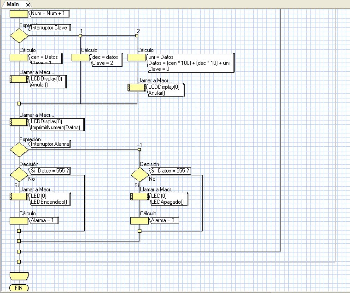Click the junction node below the Clave branches
This screenshot has height=293, width=350.
pyautogui.click(x=19, y=103)
